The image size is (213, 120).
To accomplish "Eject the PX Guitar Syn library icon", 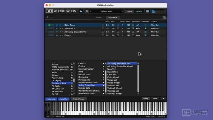I will pos(72,89).
